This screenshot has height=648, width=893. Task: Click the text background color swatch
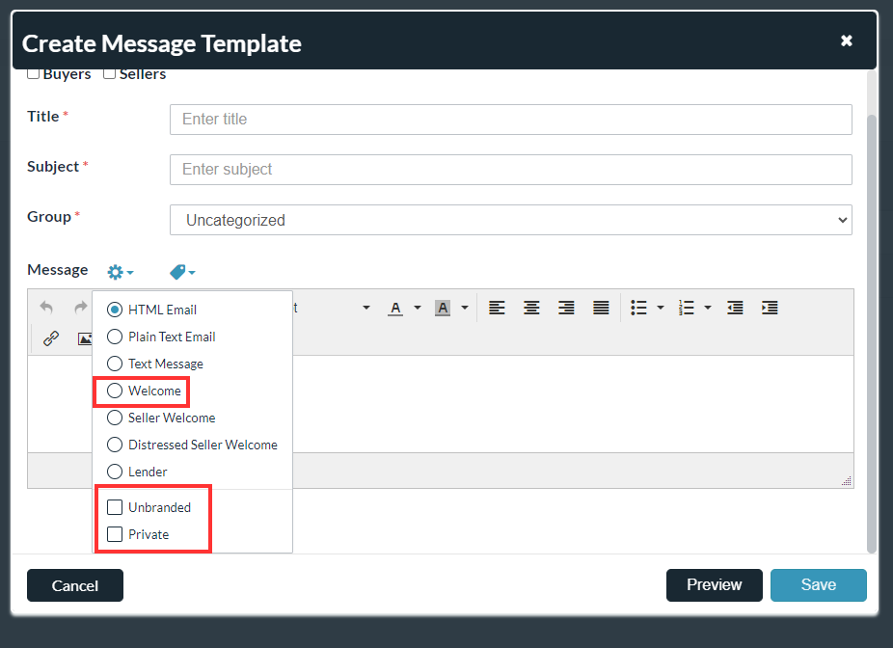pos(443,308)
